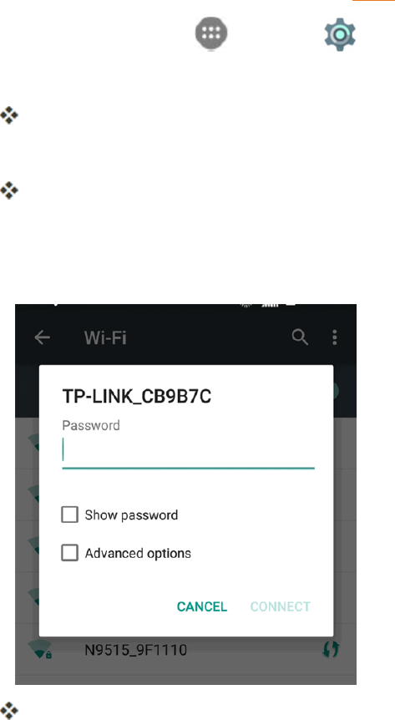Go back using the Wi-Fi header arrow
The height and width of the screenshot is (720, 395).
43,338
